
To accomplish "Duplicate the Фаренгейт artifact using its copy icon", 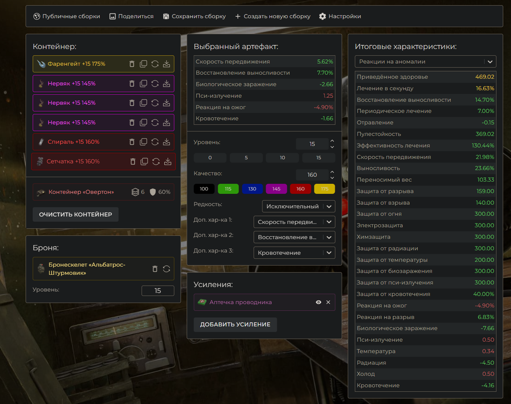I will (x=143, y=64).
